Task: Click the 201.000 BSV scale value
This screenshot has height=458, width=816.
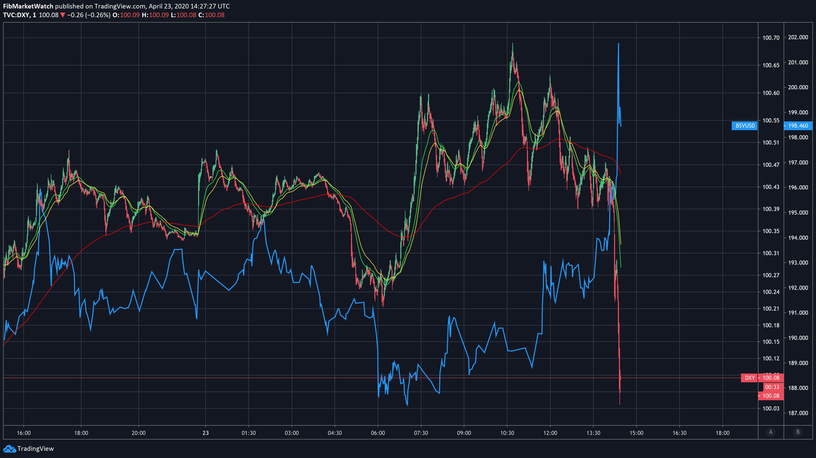Action: 798,62
